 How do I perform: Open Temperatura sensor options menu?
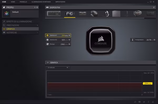(x=154, y=40)
